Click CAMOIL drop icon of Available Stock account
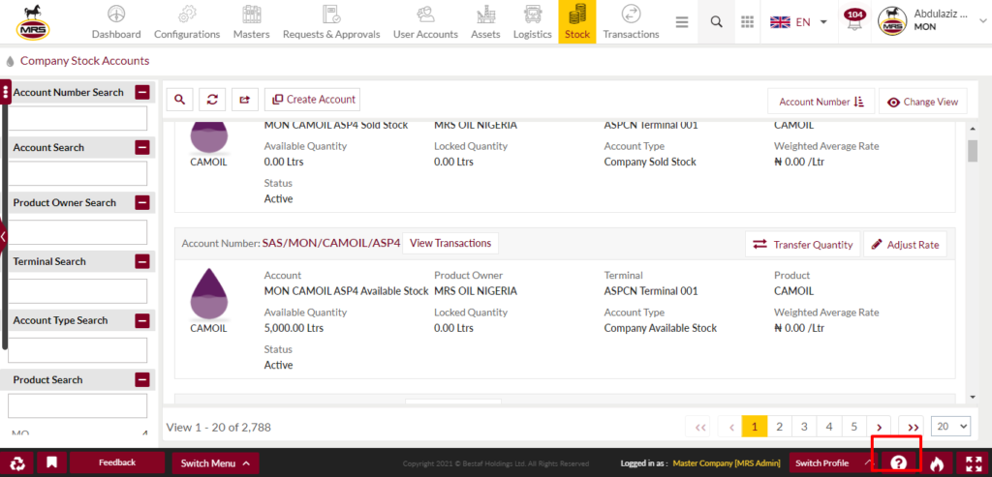Screen dimensions: 992x477 (209, 293)
